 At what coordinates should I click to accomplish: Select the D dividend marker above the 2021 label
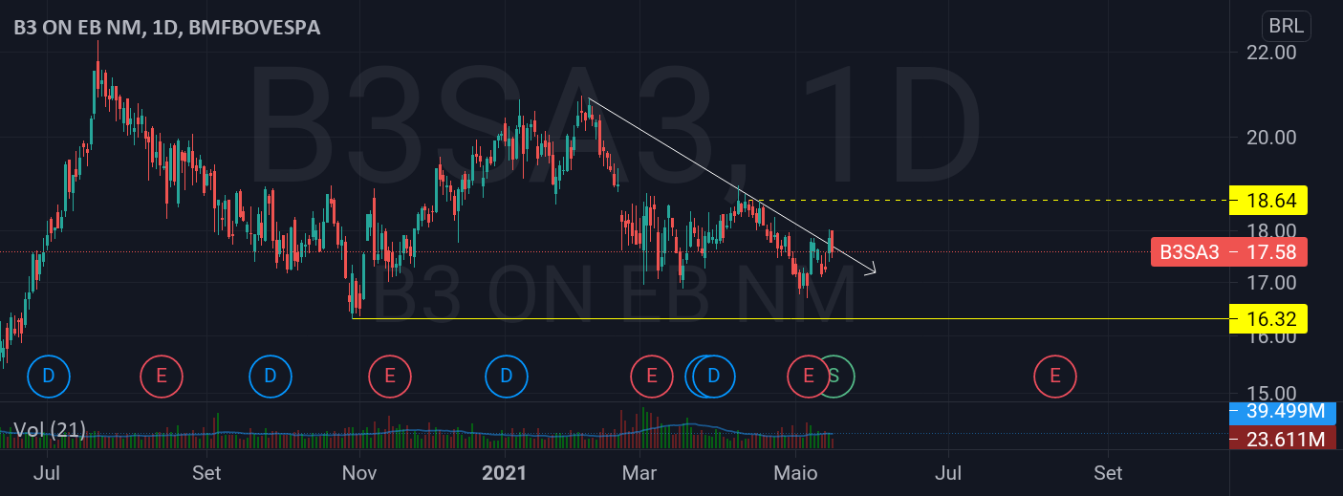pos(507,376)
